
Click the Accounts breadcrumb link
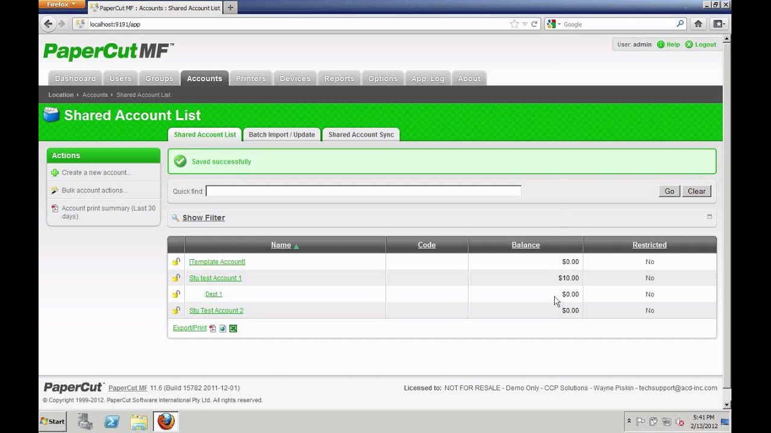coord(95,95)
